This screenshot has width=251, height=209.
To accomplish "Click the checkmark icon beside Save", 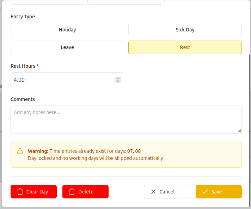I will (205, 192).
